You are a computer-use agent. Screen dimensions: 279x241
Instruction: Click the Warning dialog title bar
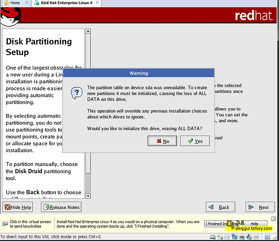tap(139, 73)
